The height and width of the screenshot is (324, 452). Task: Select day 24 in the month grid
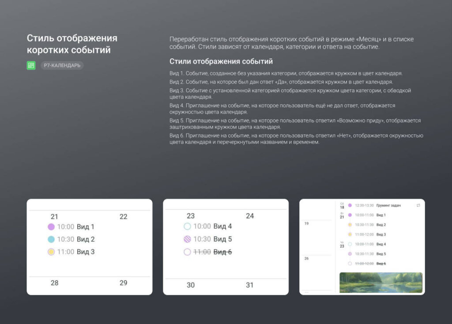(250, 216)
